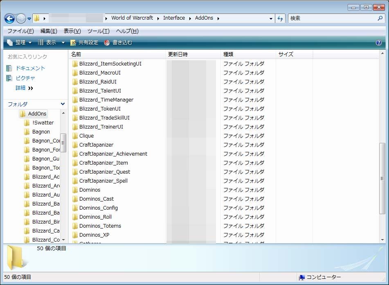Expand 詳細 more favorite links
This screenshot has height=285, width=389.
(x=24, y=88)
